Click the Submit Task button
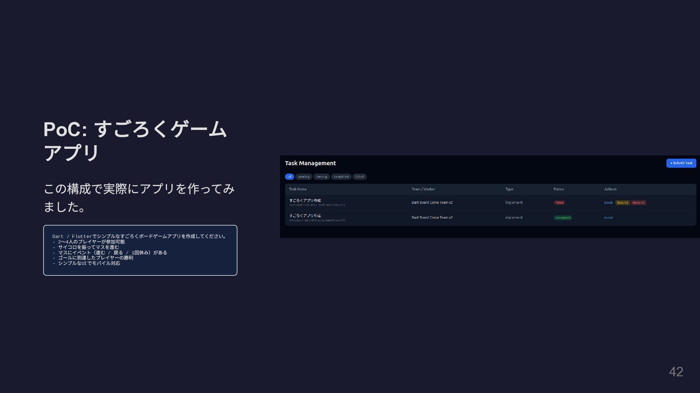700x393 pixels. pos(681,163)
